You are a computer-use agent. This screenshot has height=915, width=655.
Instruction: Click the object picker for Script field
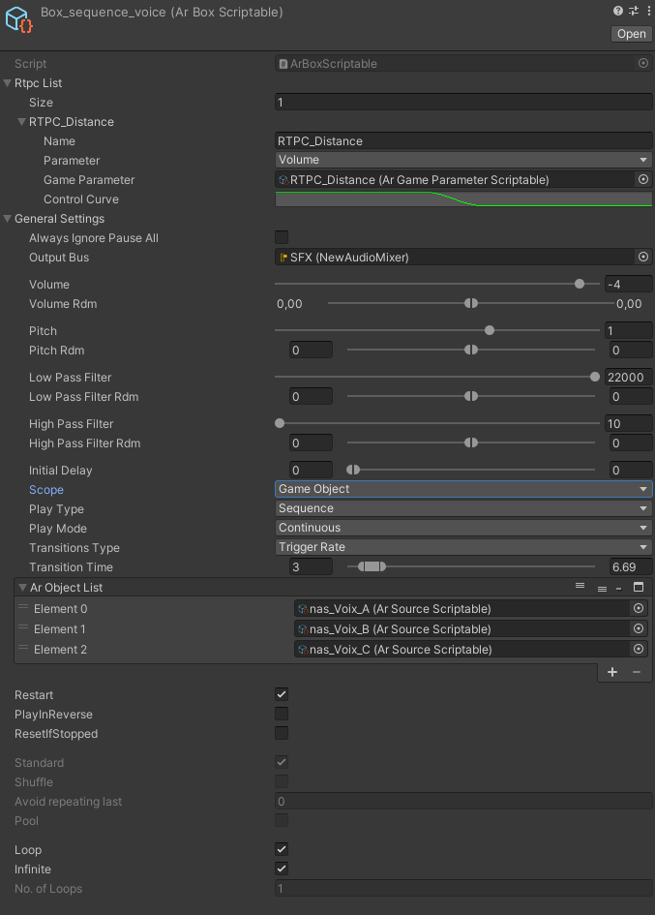click(x=643, y=63)
